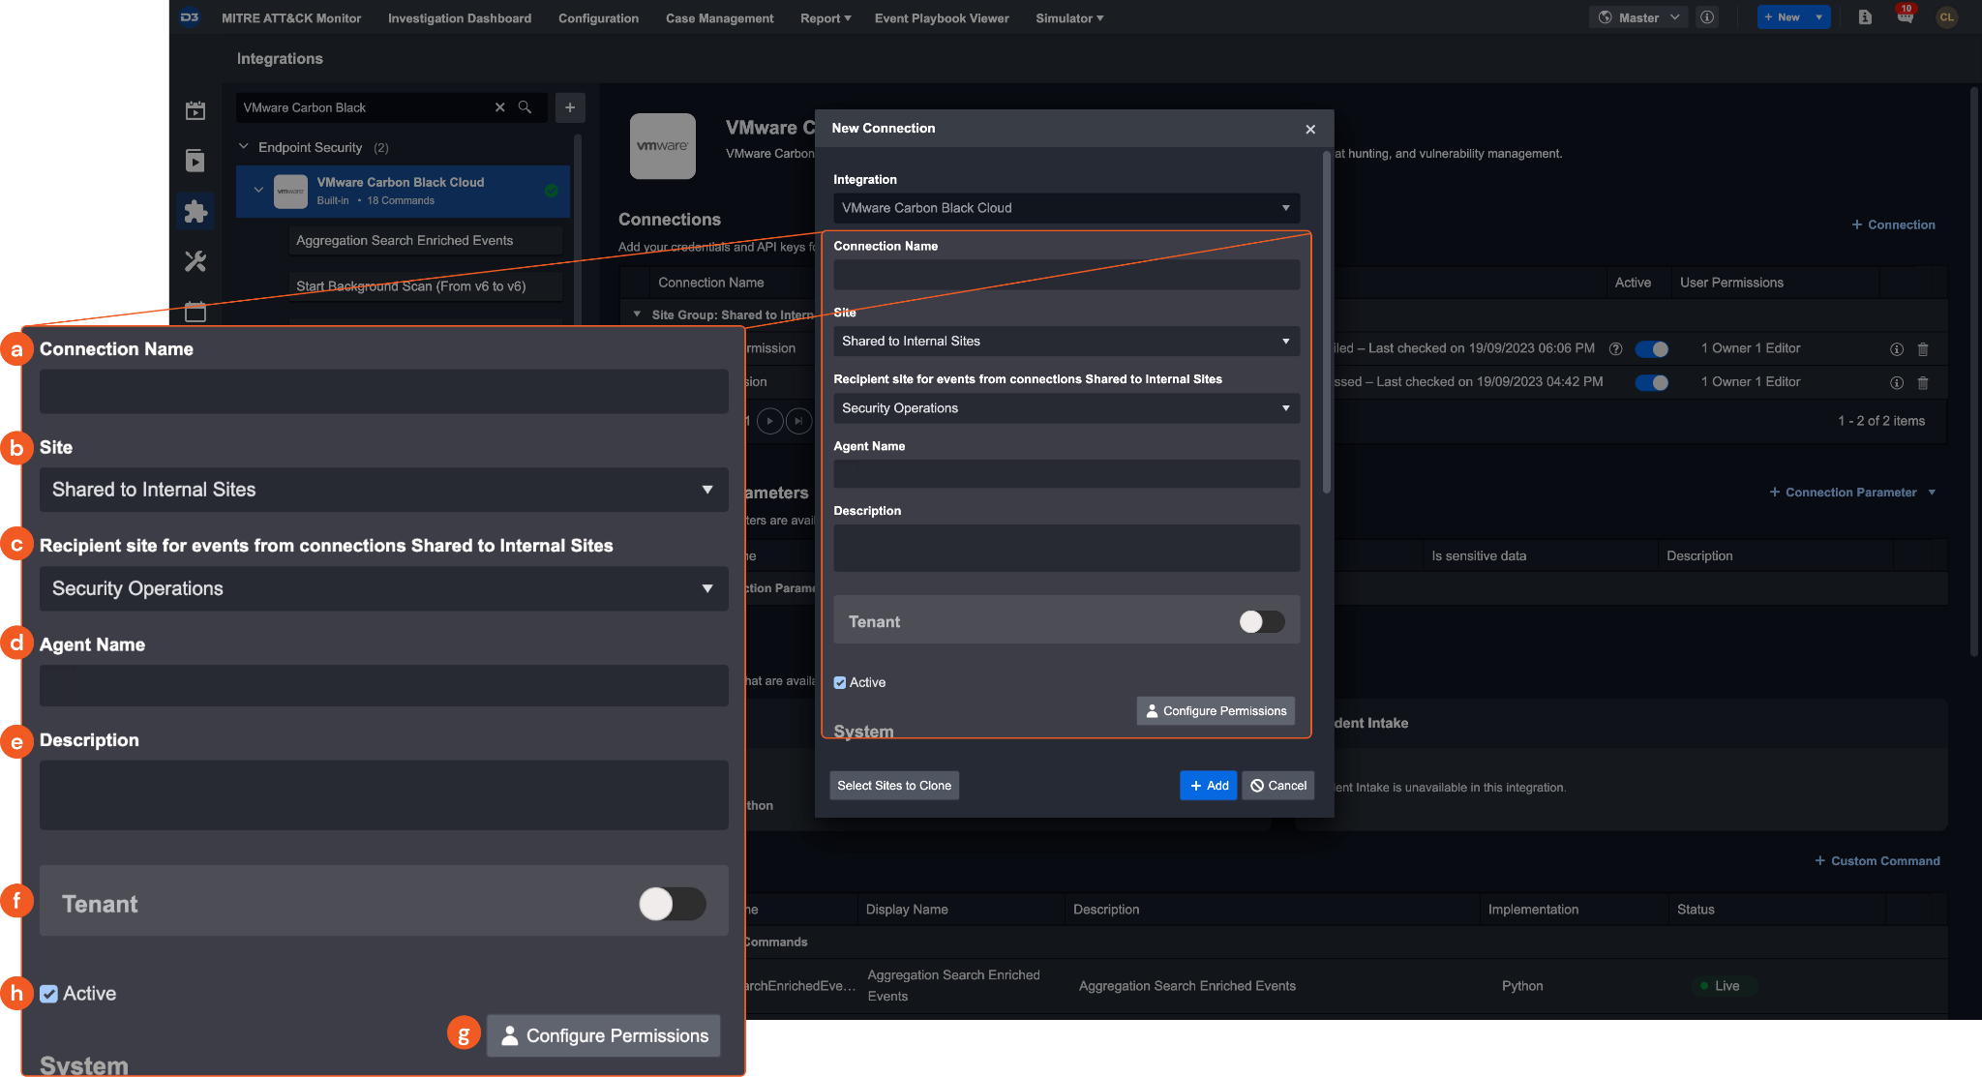Open Event Playbook Viewer tab
Viewport: 1982px width, 1077px height.
point(942,17)
